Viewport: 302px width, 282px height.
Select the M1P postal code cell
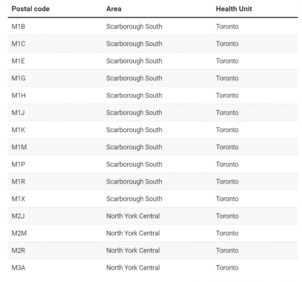(19, 165)
